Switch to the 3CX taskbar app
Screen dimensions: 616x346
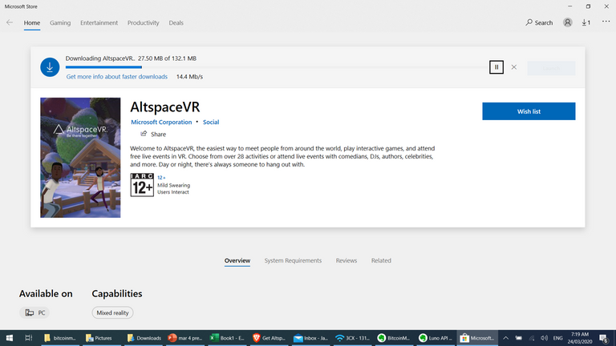tap(352, 338)
